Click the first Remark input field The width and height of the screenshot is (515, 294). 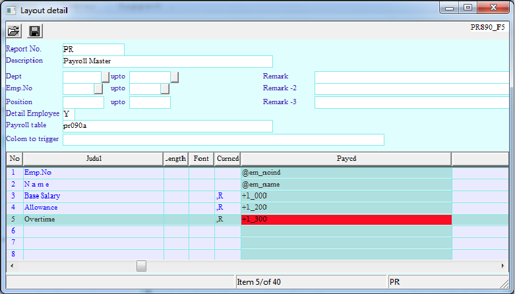tap(411, 77)
